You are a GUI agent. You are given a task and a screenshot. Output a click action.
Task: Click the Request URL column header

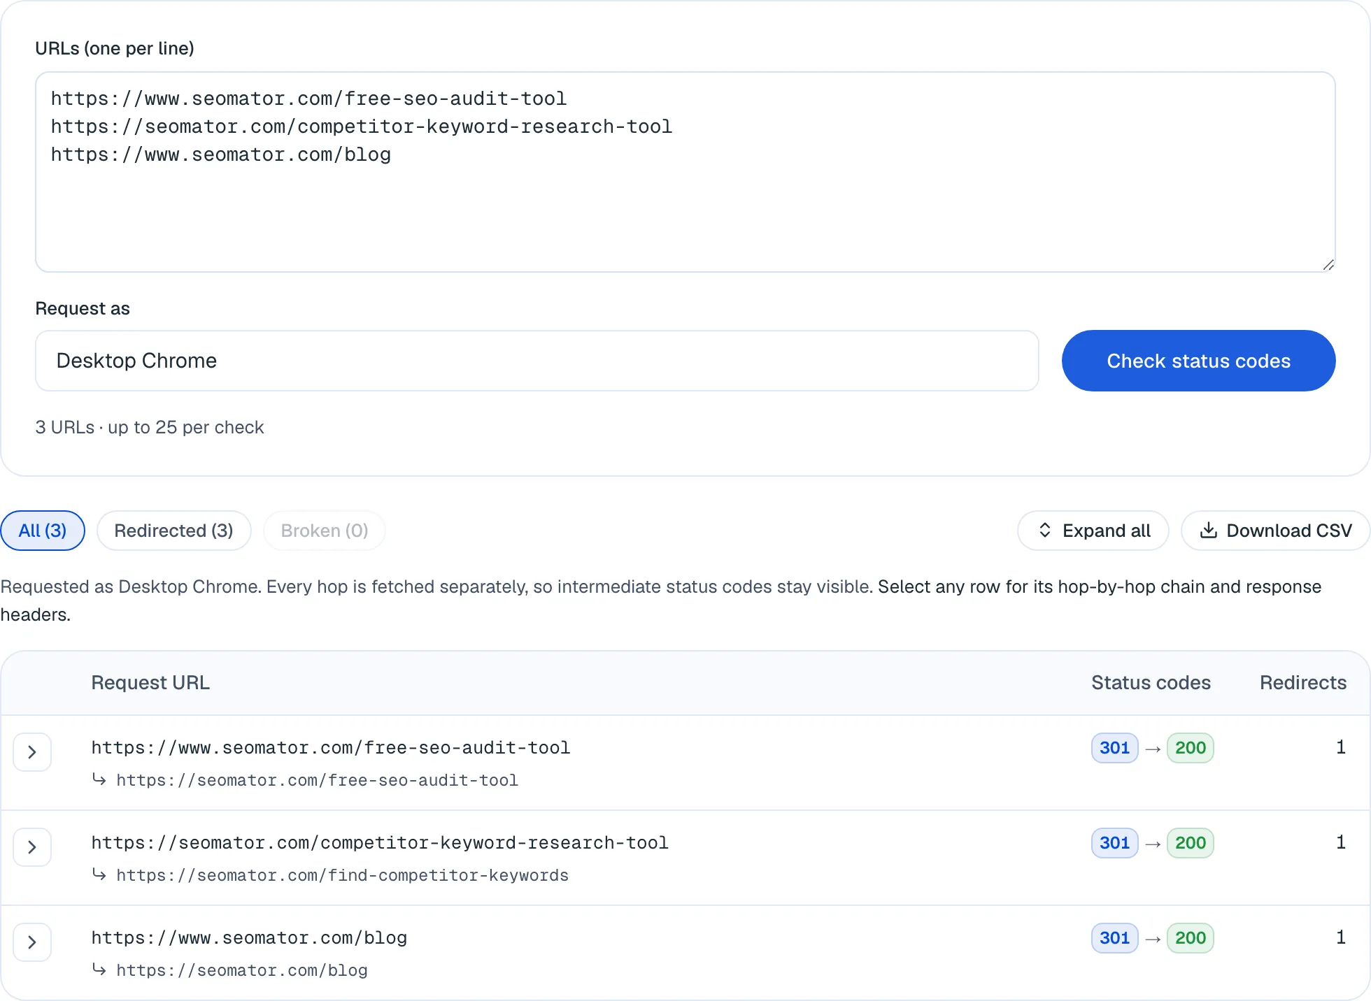[x=150, y=683]
